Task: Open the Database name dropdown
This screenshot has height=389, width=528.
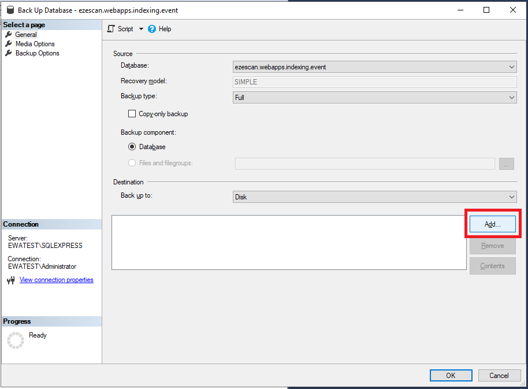Action: (x=374, y=67)
